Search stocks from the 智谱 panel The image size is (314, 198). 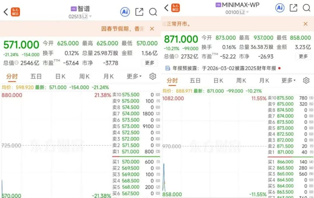[153, 12]
